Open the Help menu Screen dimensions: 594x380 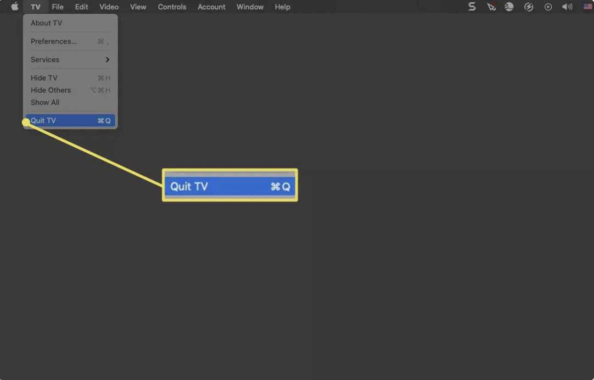(x=282, y=7)
